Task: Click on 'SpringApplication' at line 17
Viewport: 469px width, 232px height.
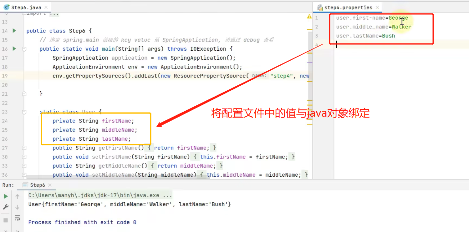Action: [x=80, y=58]
